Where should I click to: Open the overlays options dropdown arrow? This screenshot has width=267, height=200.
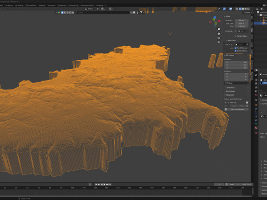click(233, 9)
